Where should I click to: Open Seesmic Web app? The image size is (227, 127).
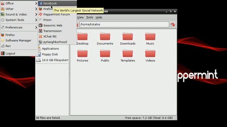(57, 25)
